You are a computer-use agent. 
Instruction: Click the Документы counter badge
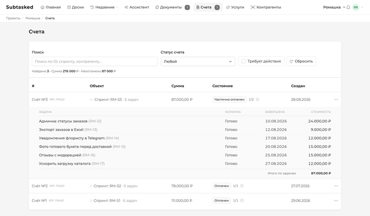(x=187, y=7)
